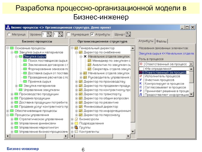Focus the first Уровни number field
The width and height of the screenshot is (202, 152).
[x=44, y=34]
